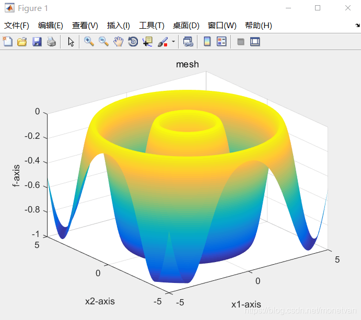The image size is (361, 320).
Task: Print the figure
Action: [x=51, y=42]
